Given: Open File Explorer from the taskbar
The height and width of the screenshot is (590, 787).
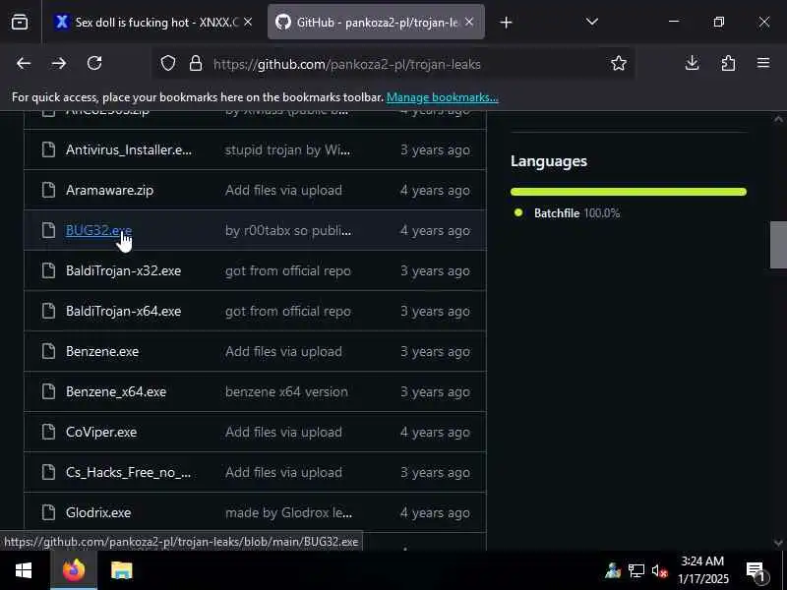Looking at the screenshot, I should (x=121, y=570).
